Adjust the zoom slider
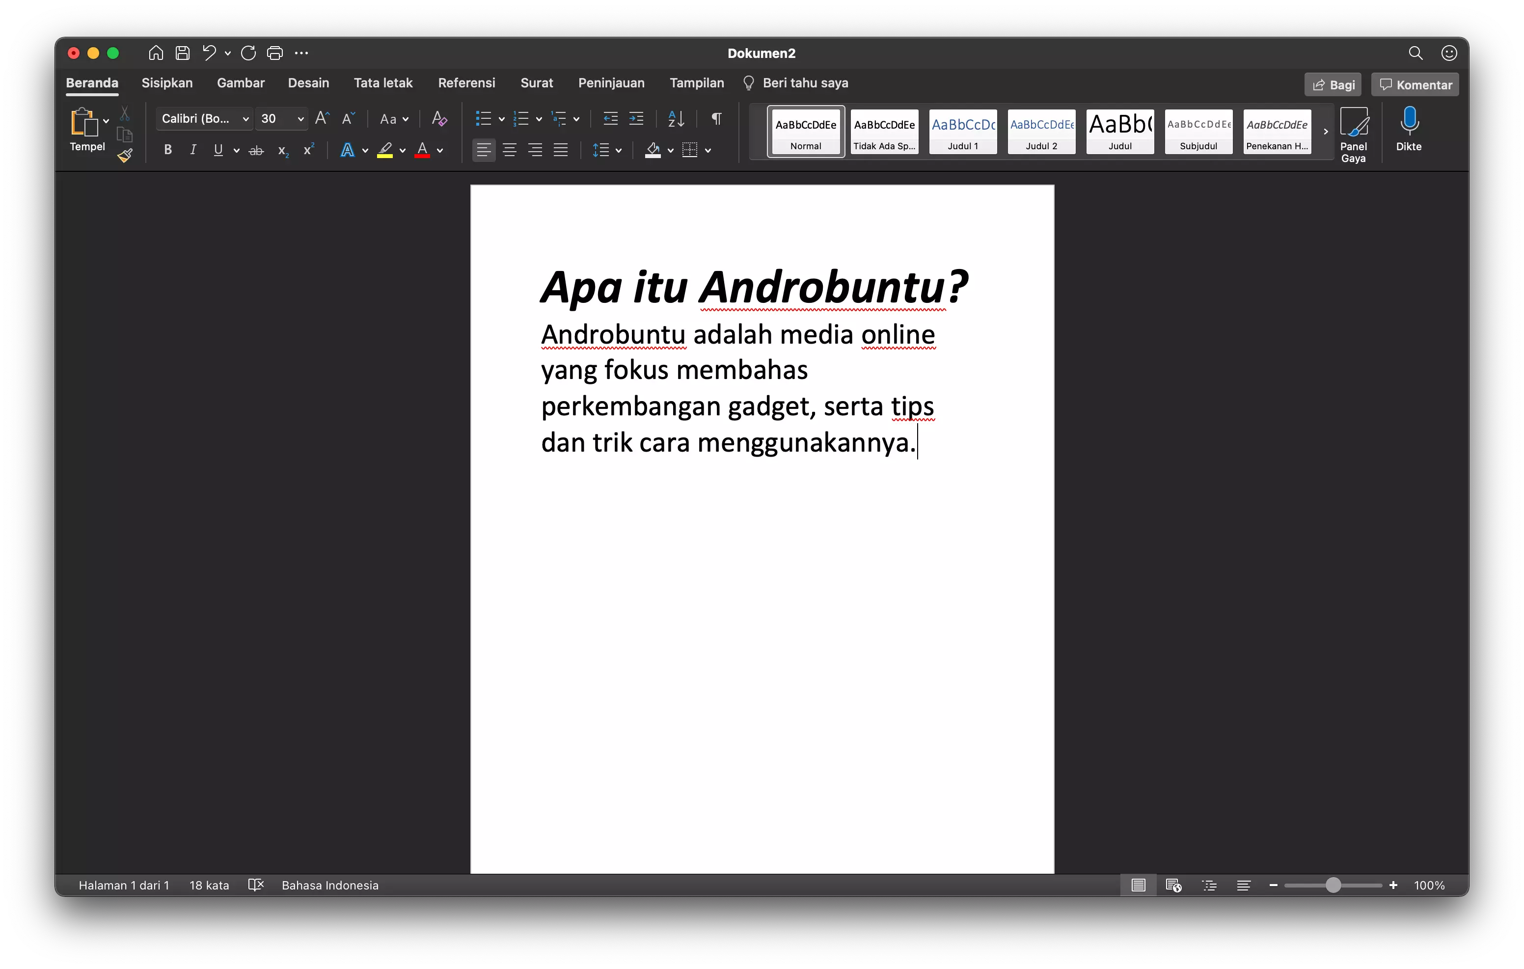Viewport: 1524px width, 969px height. 1333,886
